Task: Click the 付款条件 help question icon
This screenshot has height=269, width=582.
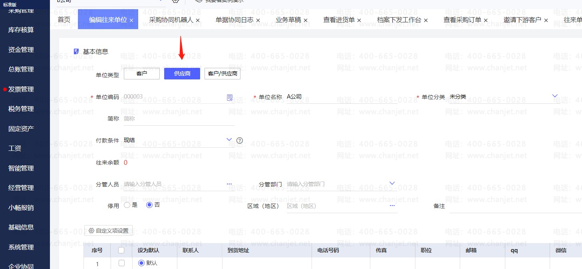Action: 240,140
